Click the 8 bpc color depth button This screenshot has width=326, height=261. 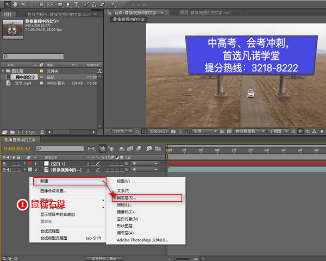click(30, 132)
